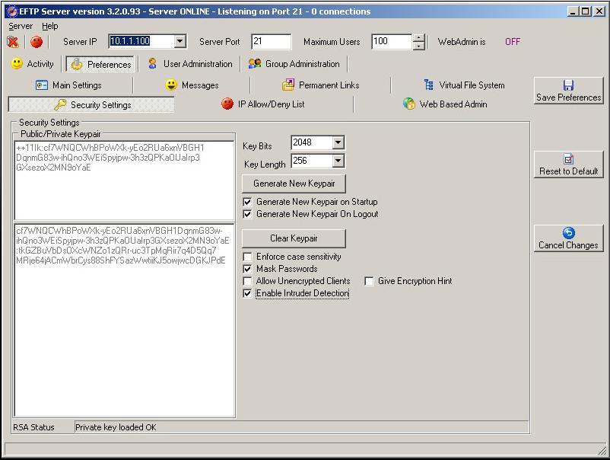Maximize the EFTP Server window
610x460 pixels.
[585, 11]
